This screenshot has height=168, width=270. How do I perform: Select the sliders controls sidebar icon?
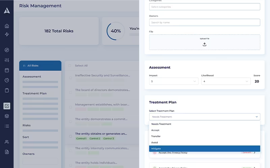point(7,60)
